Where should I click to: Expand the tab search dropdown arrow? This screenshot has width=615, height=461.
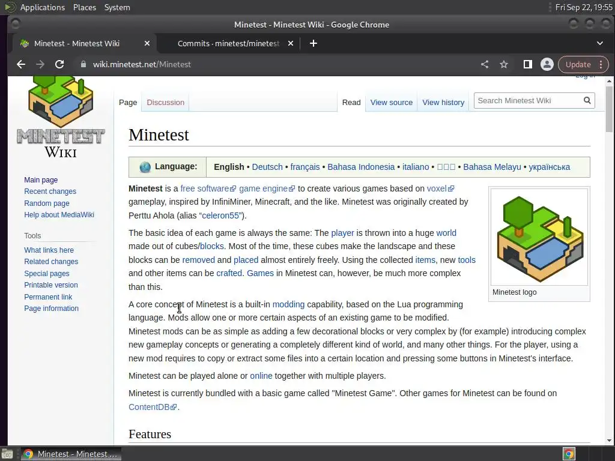(600, 43)
